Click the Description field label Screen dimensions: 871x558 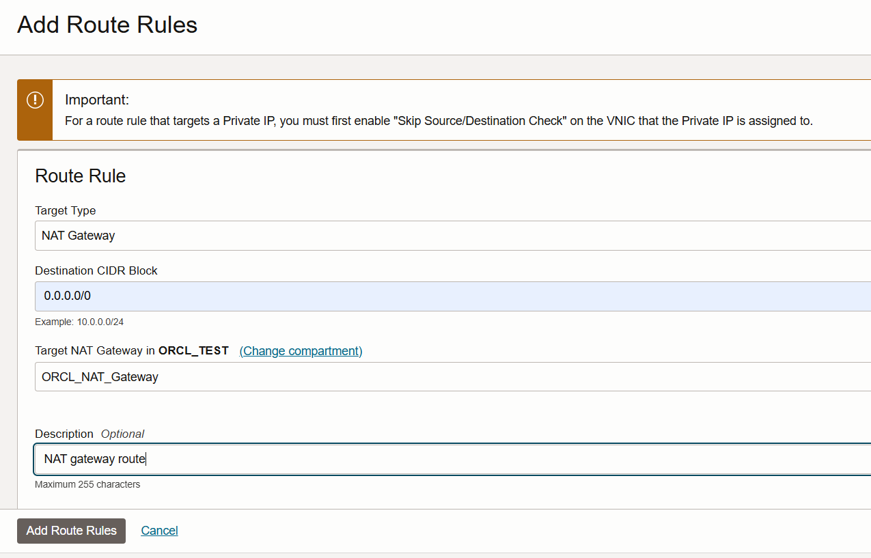coord(64,434)
